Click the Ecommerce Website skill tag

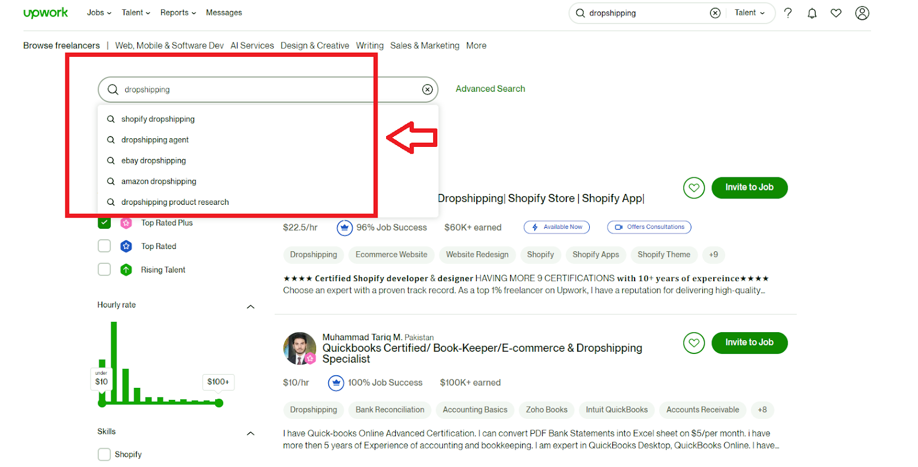391,255
